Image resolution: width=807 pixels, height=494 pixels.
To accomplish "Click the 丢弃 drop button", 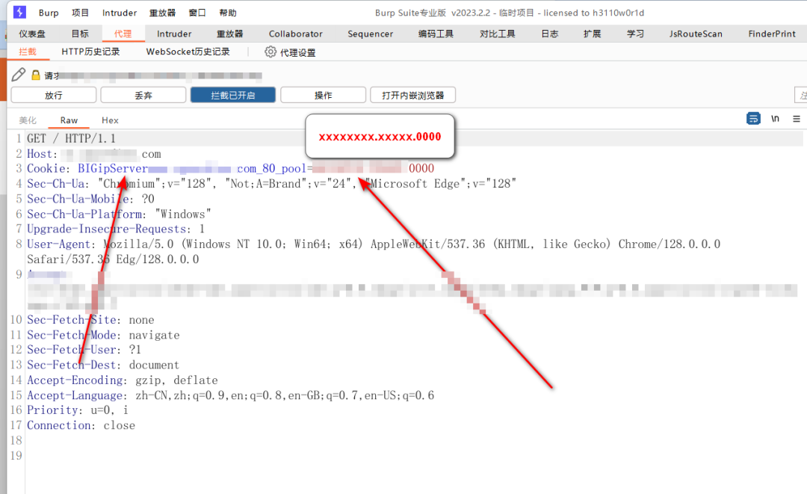I will tap(143, 95).
